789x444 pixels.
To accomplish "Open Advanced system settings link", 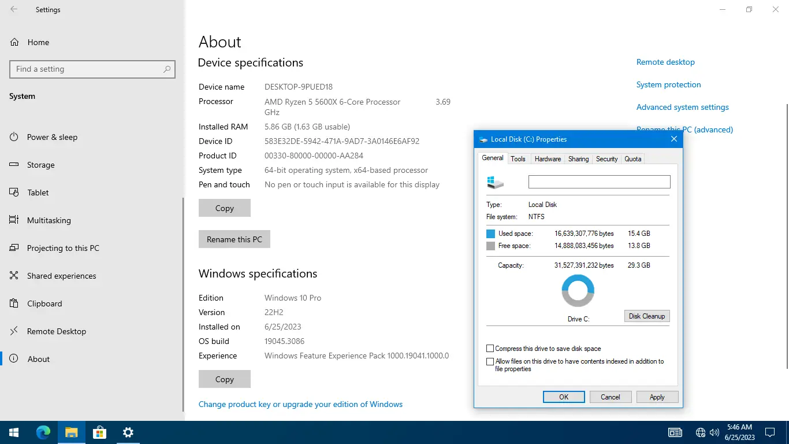I will coord(683,107).
